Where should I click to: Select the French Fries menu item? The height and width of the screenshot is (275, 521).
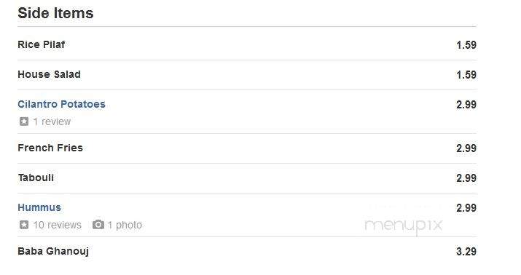50,148
